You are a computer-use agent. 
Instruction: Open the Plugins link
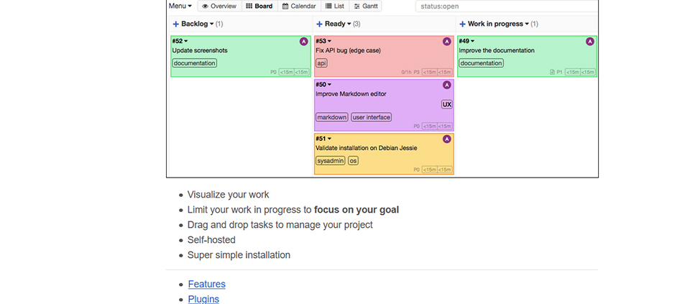(203, 299)
